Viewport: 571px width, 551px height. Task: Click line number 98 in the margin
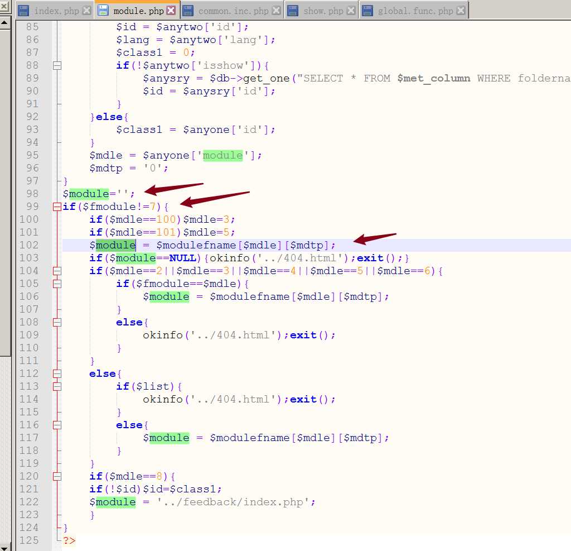tap(32, 194)
